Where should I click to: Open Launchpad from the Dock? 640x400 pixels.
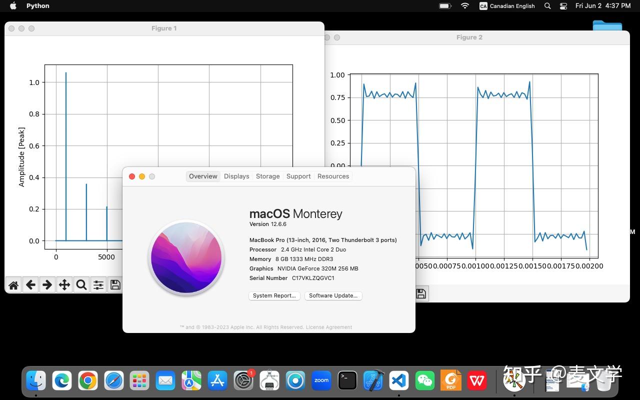[139, 381]
